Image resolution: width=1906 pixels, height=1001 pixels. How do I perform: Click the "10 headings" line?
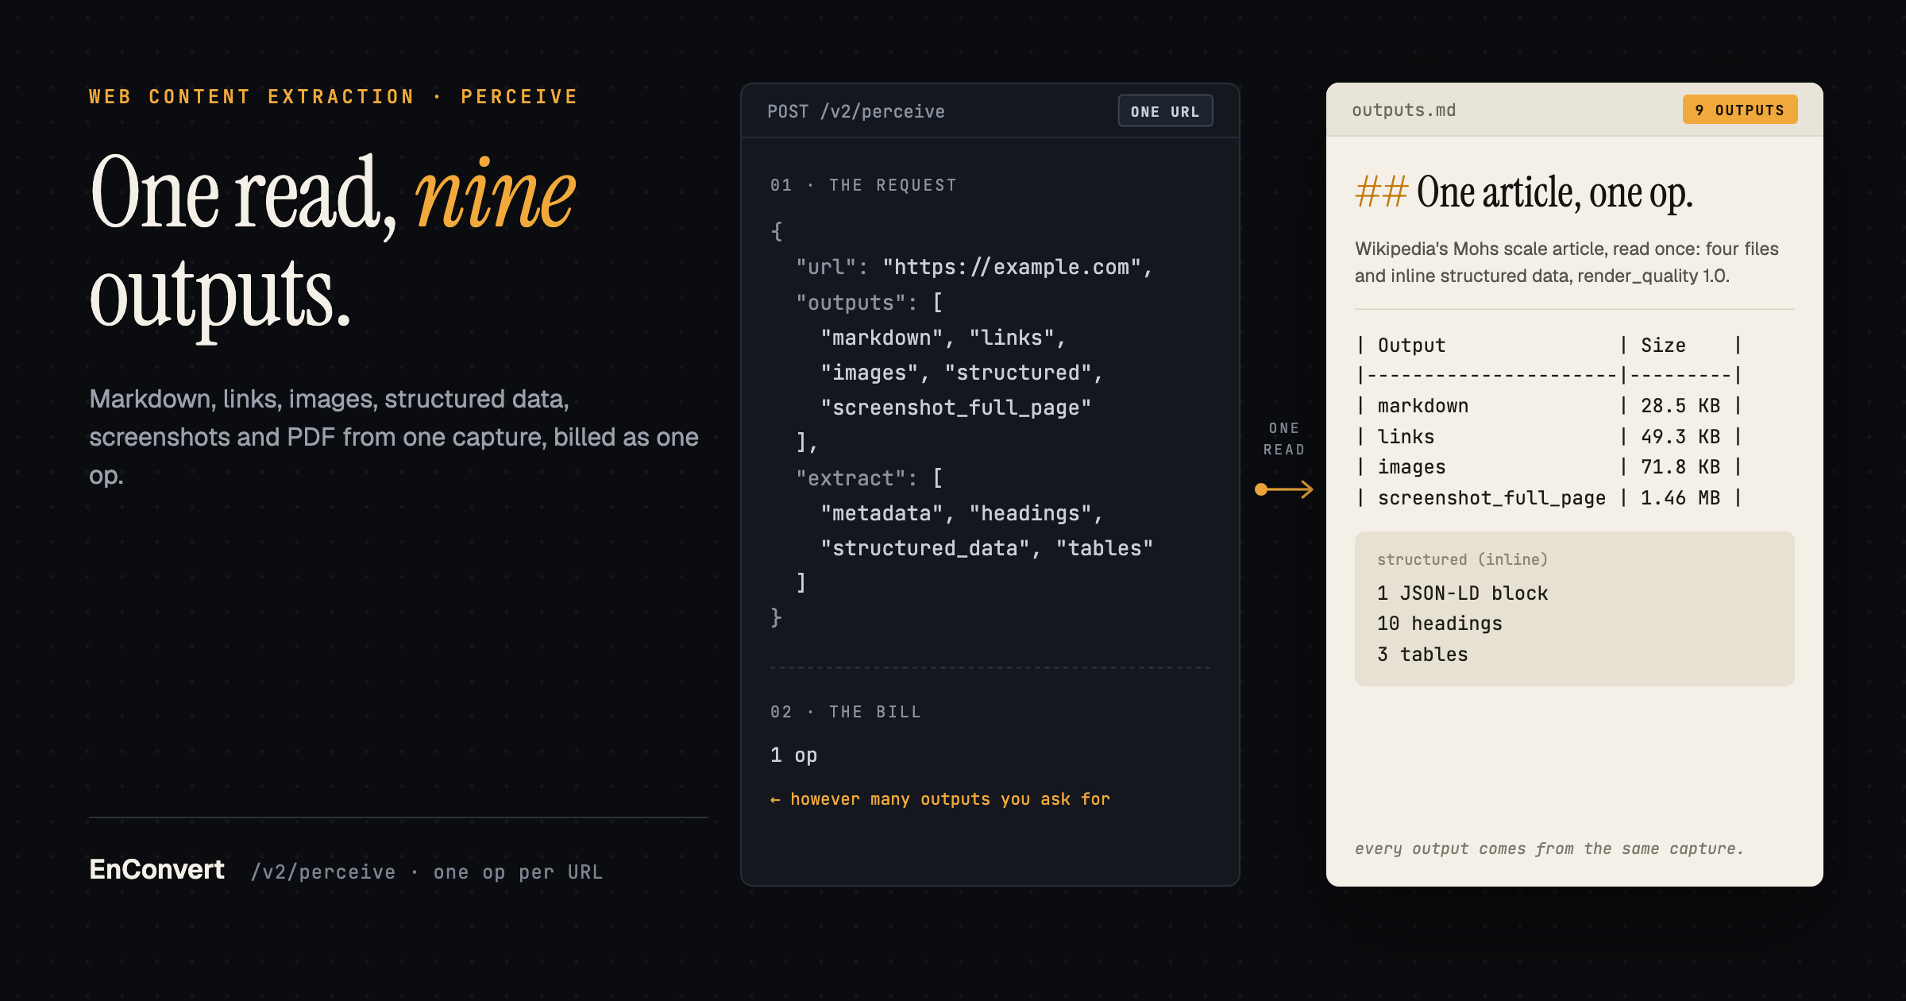pyautogui.click(x=1440, y=624)
